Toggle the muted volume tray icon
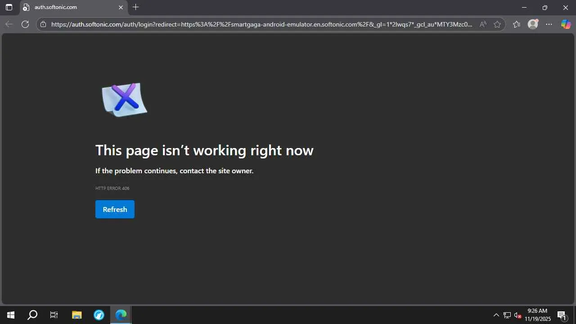 pyautogui.click(x=517, y=315)
